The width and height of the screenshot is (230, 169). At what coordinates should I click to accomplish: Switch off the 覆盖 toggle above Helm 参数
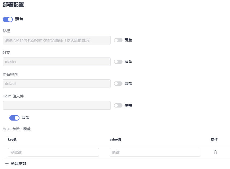[14, 118]
